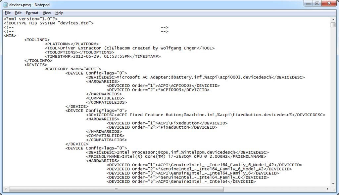
Task: Click DEVICEID Order="5" ACPI\GenuineIntel_-_Intel64 line
Action: (x=181, y=182)
